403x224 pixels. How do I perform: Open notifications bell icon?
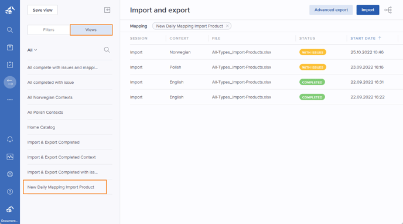(10, 140)
